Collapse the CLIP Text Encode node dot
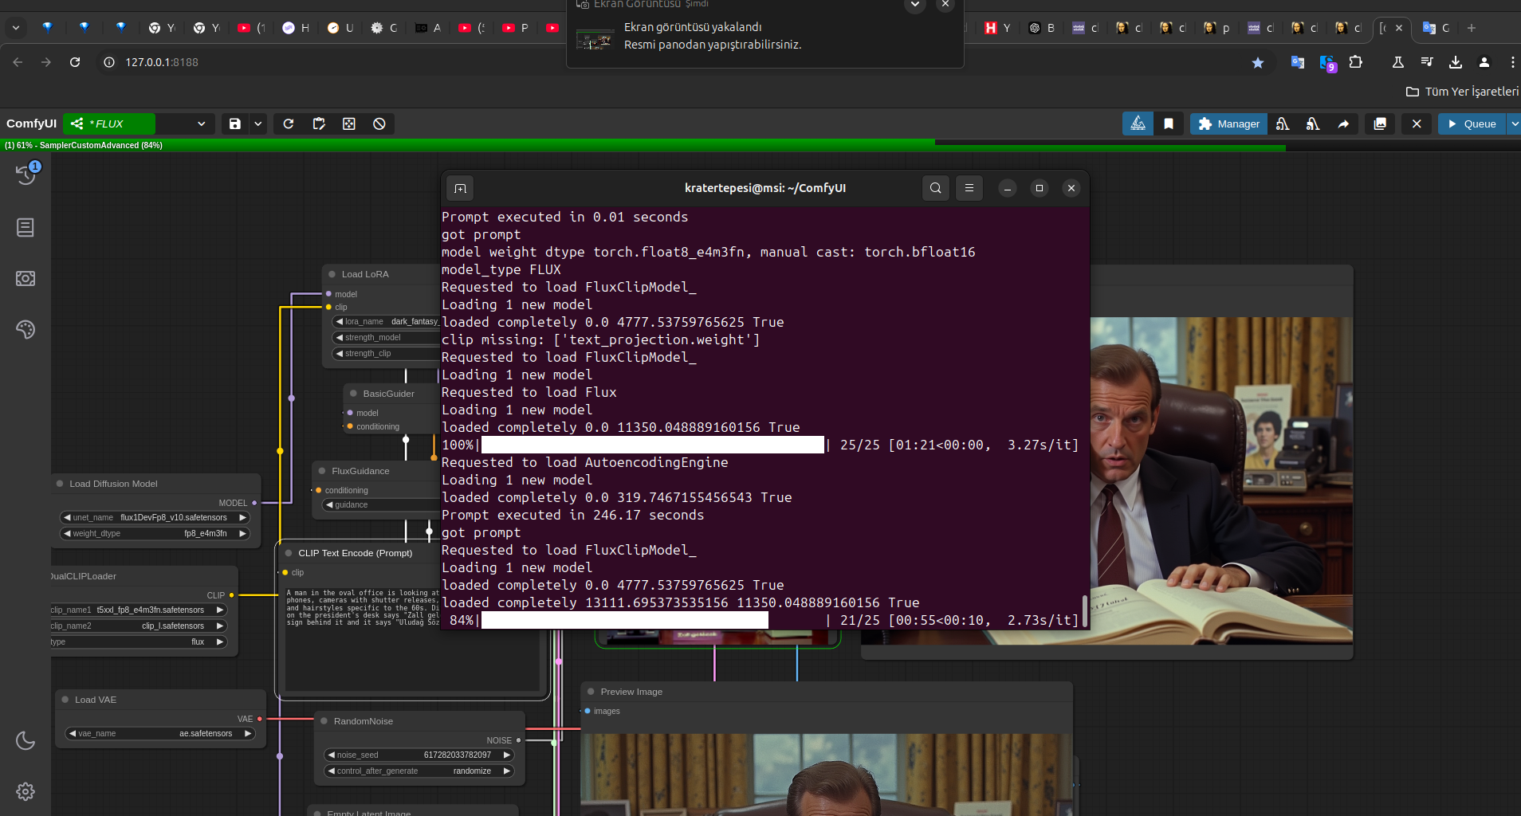This screenshot has width=1521, height=816. click(289, 553)
